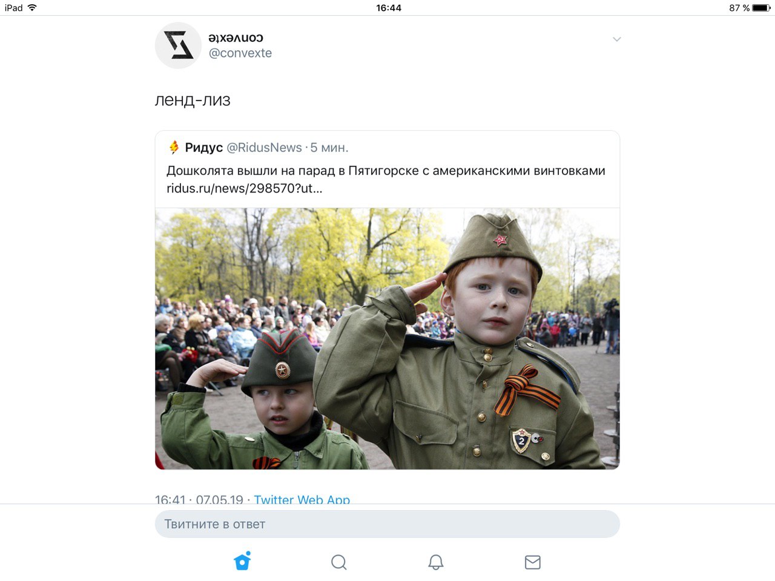
Task: Tap the 16:41 · 07.05.19 timestamp
Action: (199, 500)
